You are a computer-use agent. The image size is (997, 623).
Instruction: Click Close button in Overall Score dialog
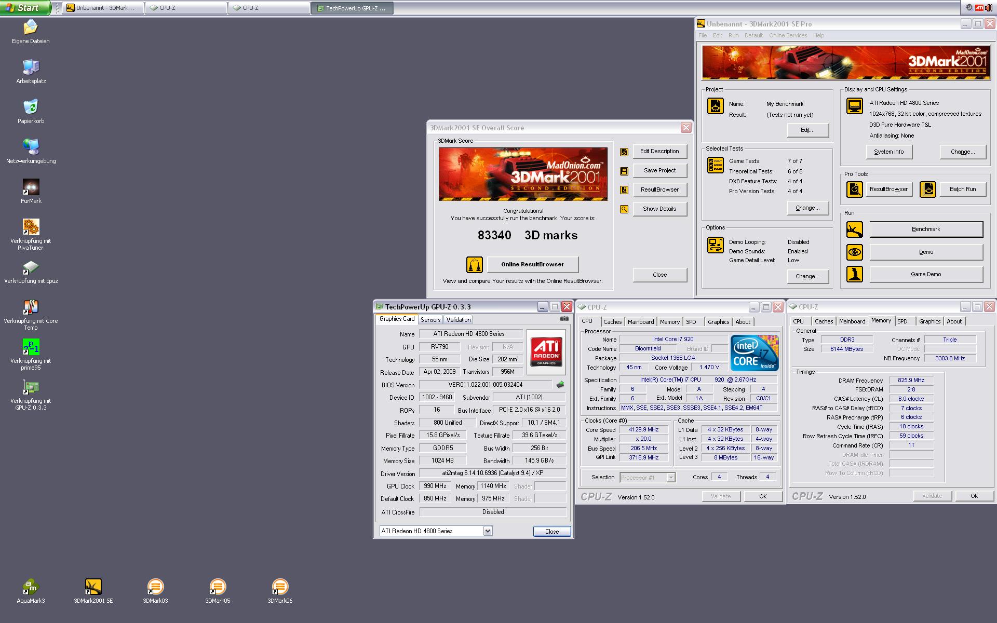pyautogui.click(x=659, y=275)
